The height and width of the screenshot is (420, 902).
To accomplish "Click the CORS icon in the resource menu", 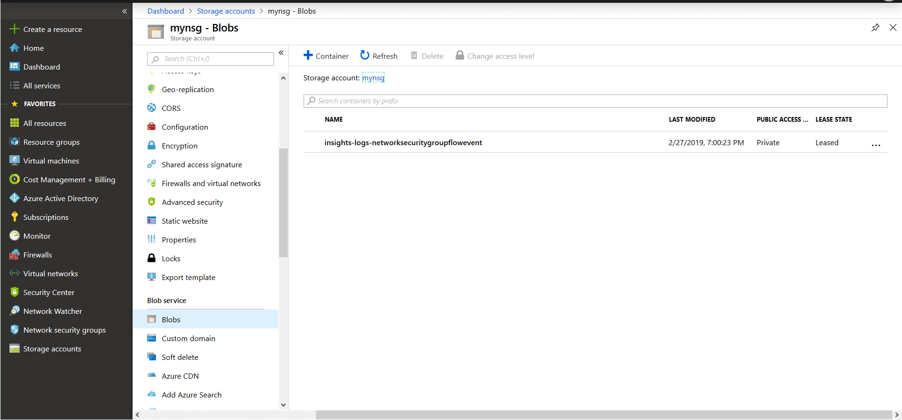I will pos(151,108).
